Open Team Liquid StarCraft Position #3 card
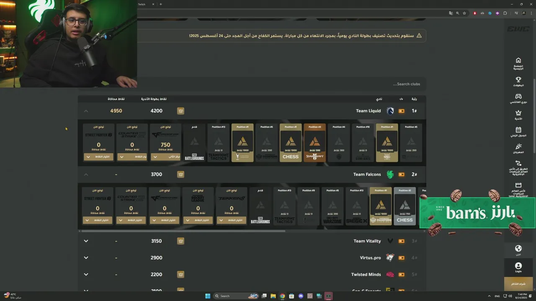Screen dimensions: 536x301 [314, 143]
